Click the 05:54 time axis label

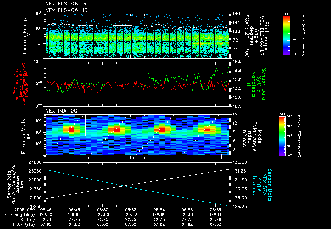pos(159,210)
